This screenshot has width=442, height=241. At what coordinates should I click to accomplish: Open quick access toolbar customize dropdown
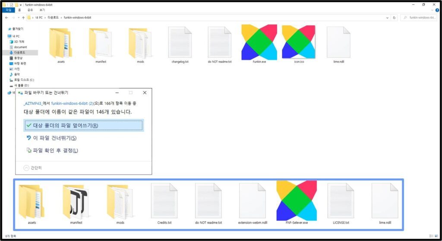coord(21,5)
